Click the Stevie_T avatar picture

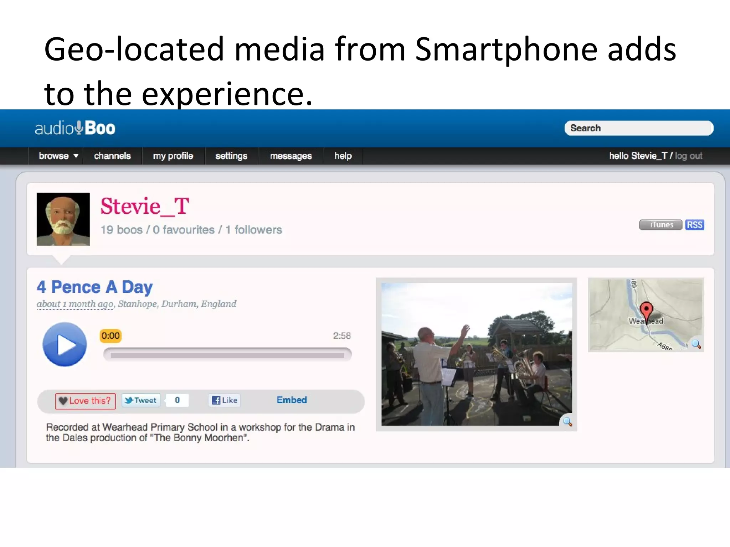click(63, 219)
